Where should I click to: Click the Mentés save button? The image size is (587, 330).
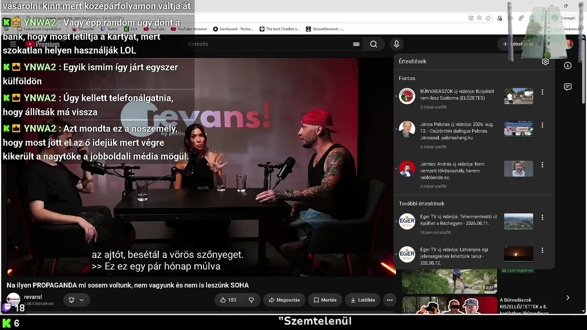click(325, 300)
